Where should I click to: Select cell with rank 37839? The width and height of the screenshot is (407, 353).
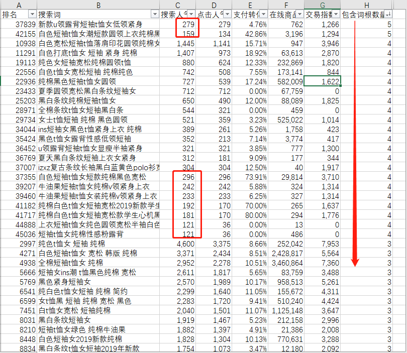[x=19, y=25]
